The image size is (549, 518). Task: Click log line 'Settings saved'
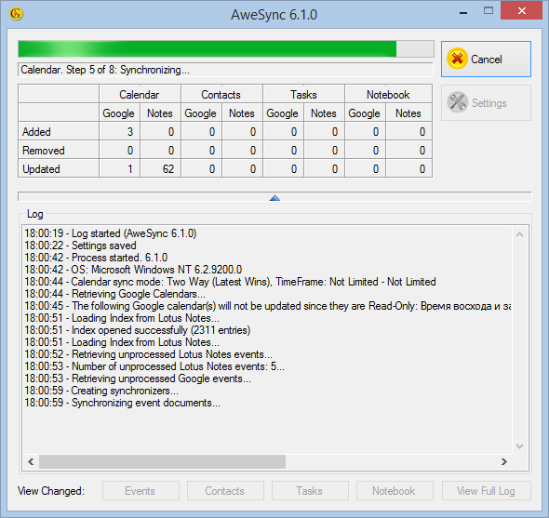point(81,246)
